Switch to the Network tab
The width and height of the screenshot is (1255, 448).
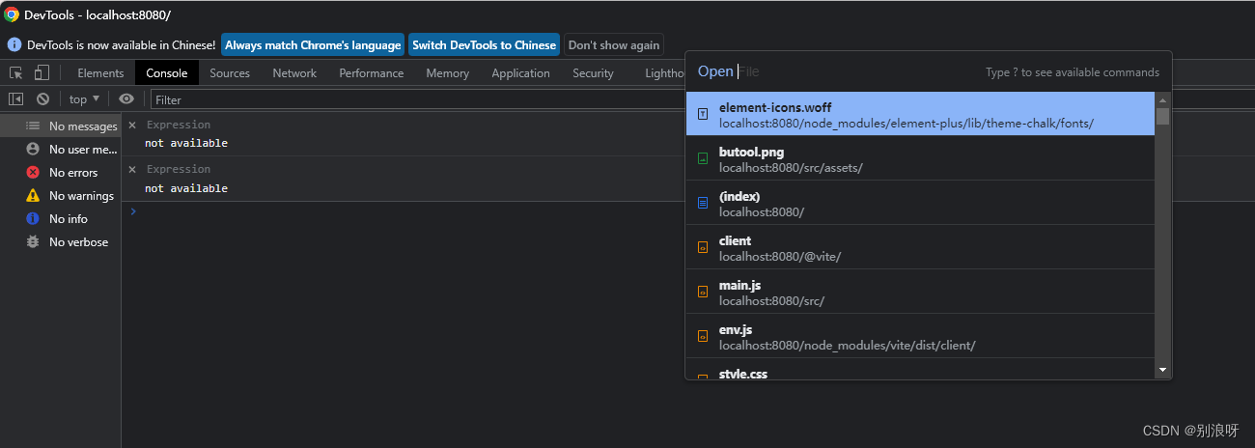coord(294,73)
